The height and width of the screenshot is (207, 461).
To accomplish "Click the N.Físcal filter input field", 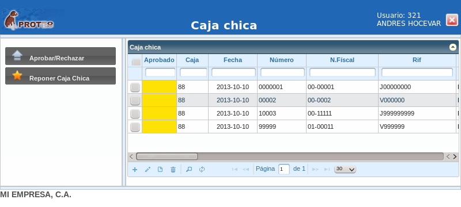I will click(x=342, y=72).
